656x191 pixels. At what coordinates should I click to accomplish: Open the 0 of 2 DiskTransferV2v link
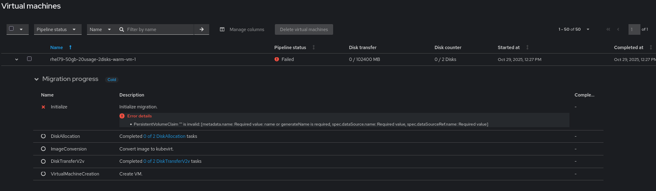pyautogui.click(x=167, y=161)
